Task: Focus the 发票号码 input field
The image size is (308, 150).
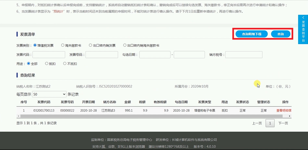Action: click(102, 55)
